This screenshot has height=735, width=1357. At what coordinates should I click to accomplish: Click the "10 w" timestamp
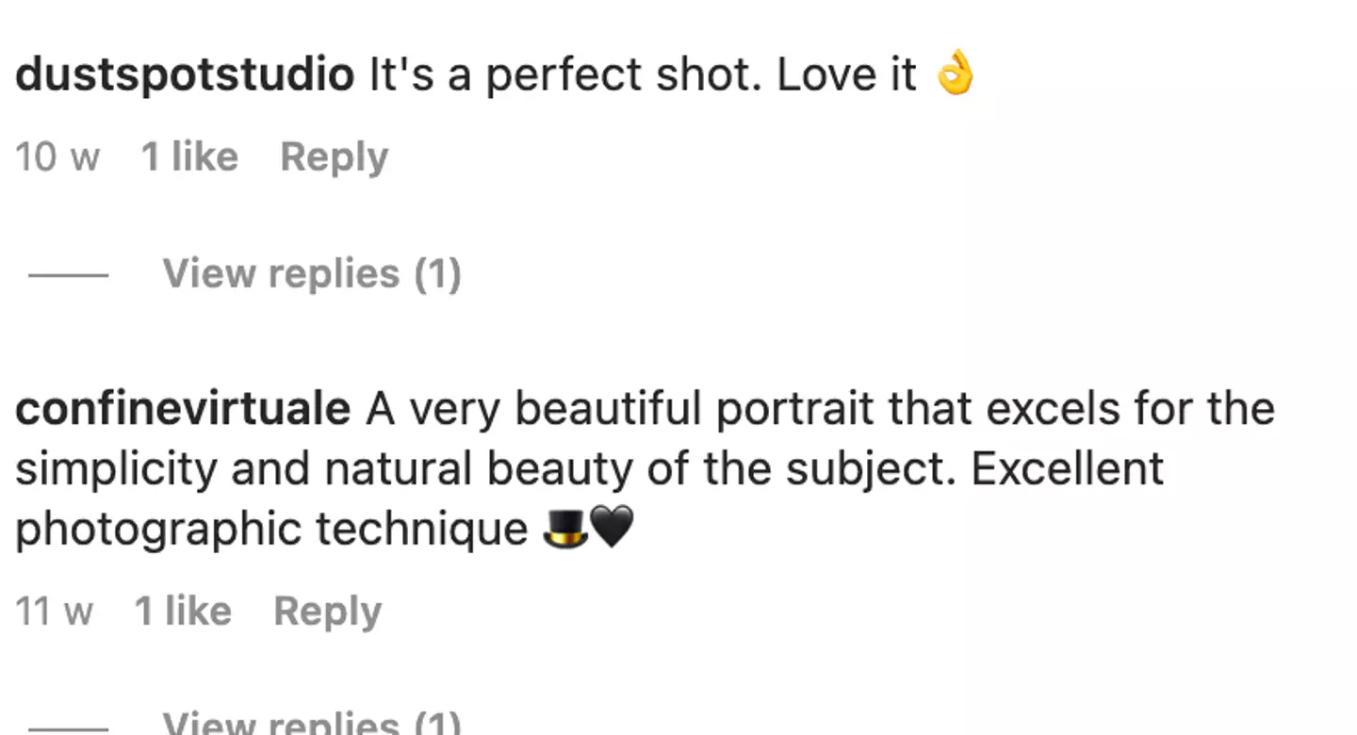tap(57, 157)
